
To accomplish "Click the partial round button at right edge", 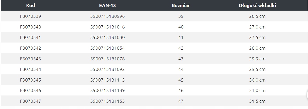I will point(306,94).
